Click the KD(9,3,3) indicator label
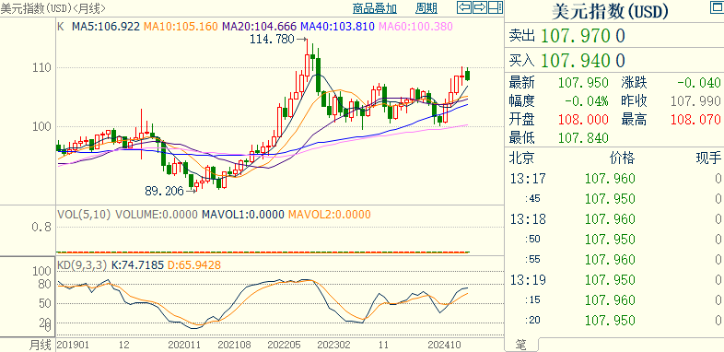The height and width of the screenshot is (352, 724). [x=82, y=265]
